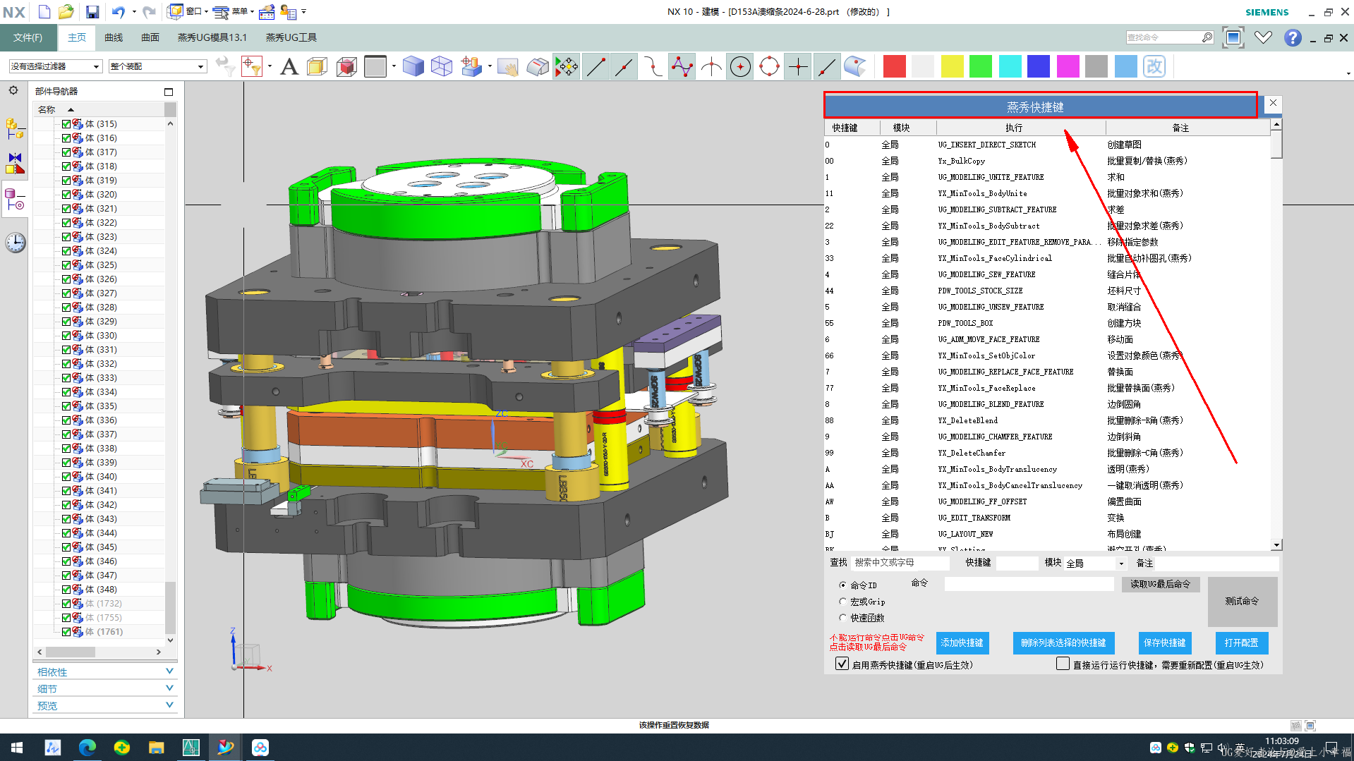Save the part using the floppy icon
Screen dimensions: 1354x761
(92, 11)
